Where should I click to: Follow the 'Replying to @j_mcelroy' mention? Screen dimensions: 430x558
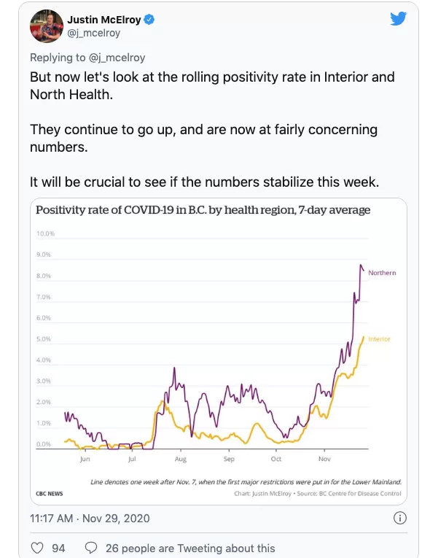click(117, 58)
